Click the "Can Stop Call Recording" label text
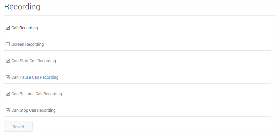The height and width of the screenshot is (135, 276). (33, 110)
